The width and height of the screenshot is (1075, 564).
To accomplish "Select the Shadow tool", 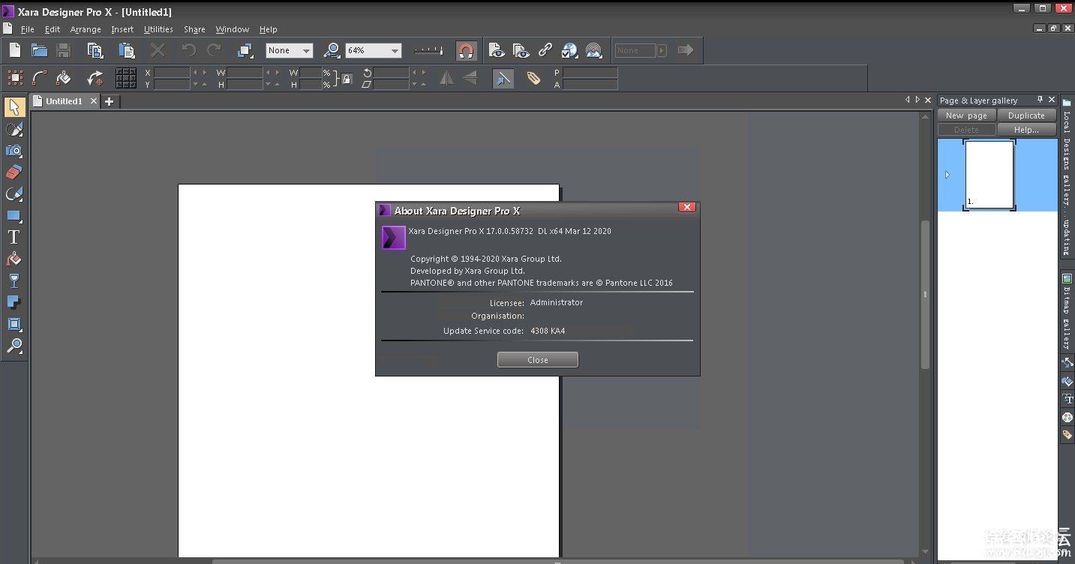I will point(14,303).
